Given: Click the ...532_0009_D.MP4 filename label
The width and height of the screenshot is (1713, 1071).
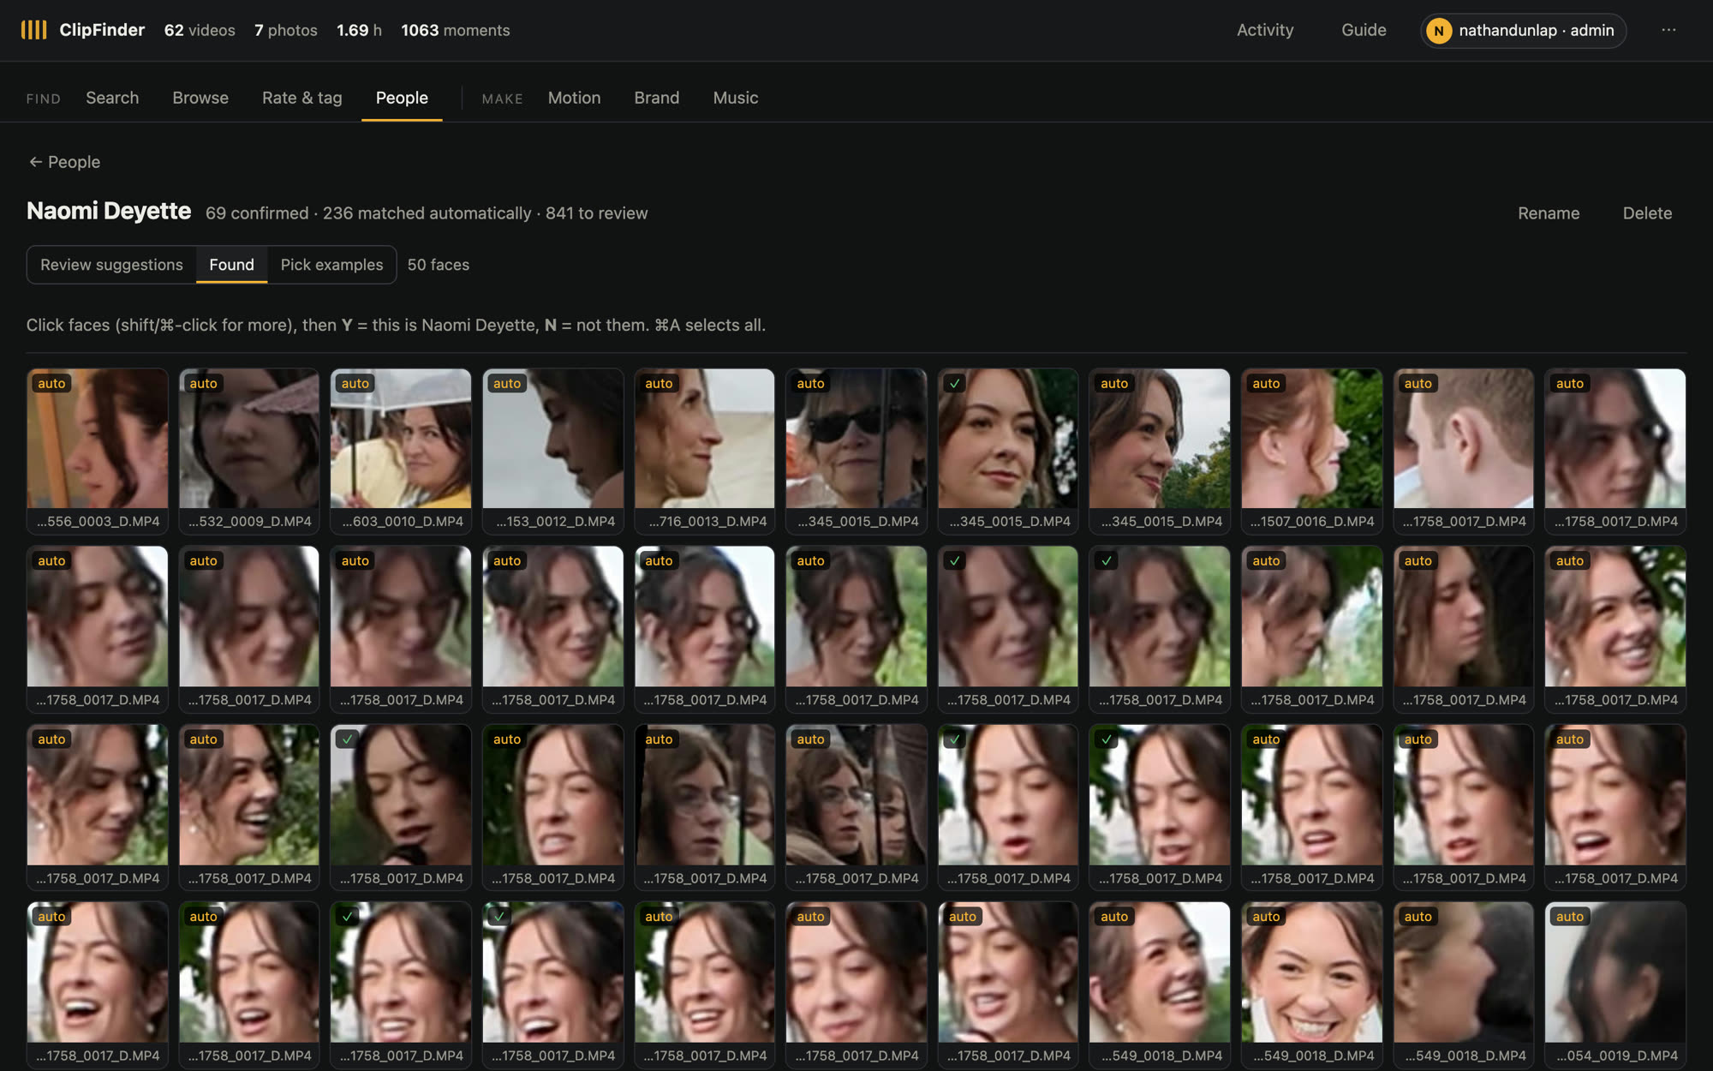Looking at the screenshot, I should (x=249, y=521).
